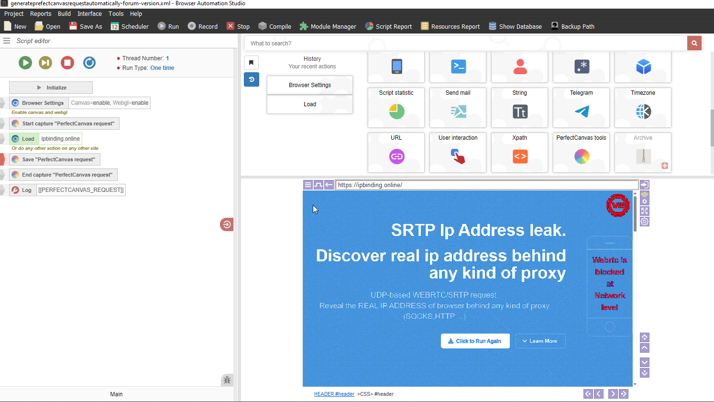Expand the Initialize section

tap(51, 88)
